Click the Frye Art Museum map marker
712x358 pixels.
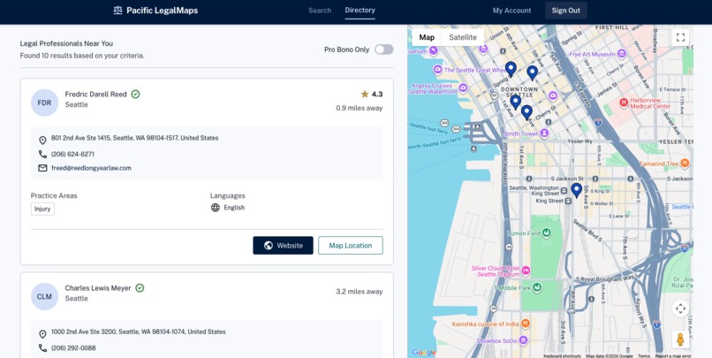click(622, 54)
